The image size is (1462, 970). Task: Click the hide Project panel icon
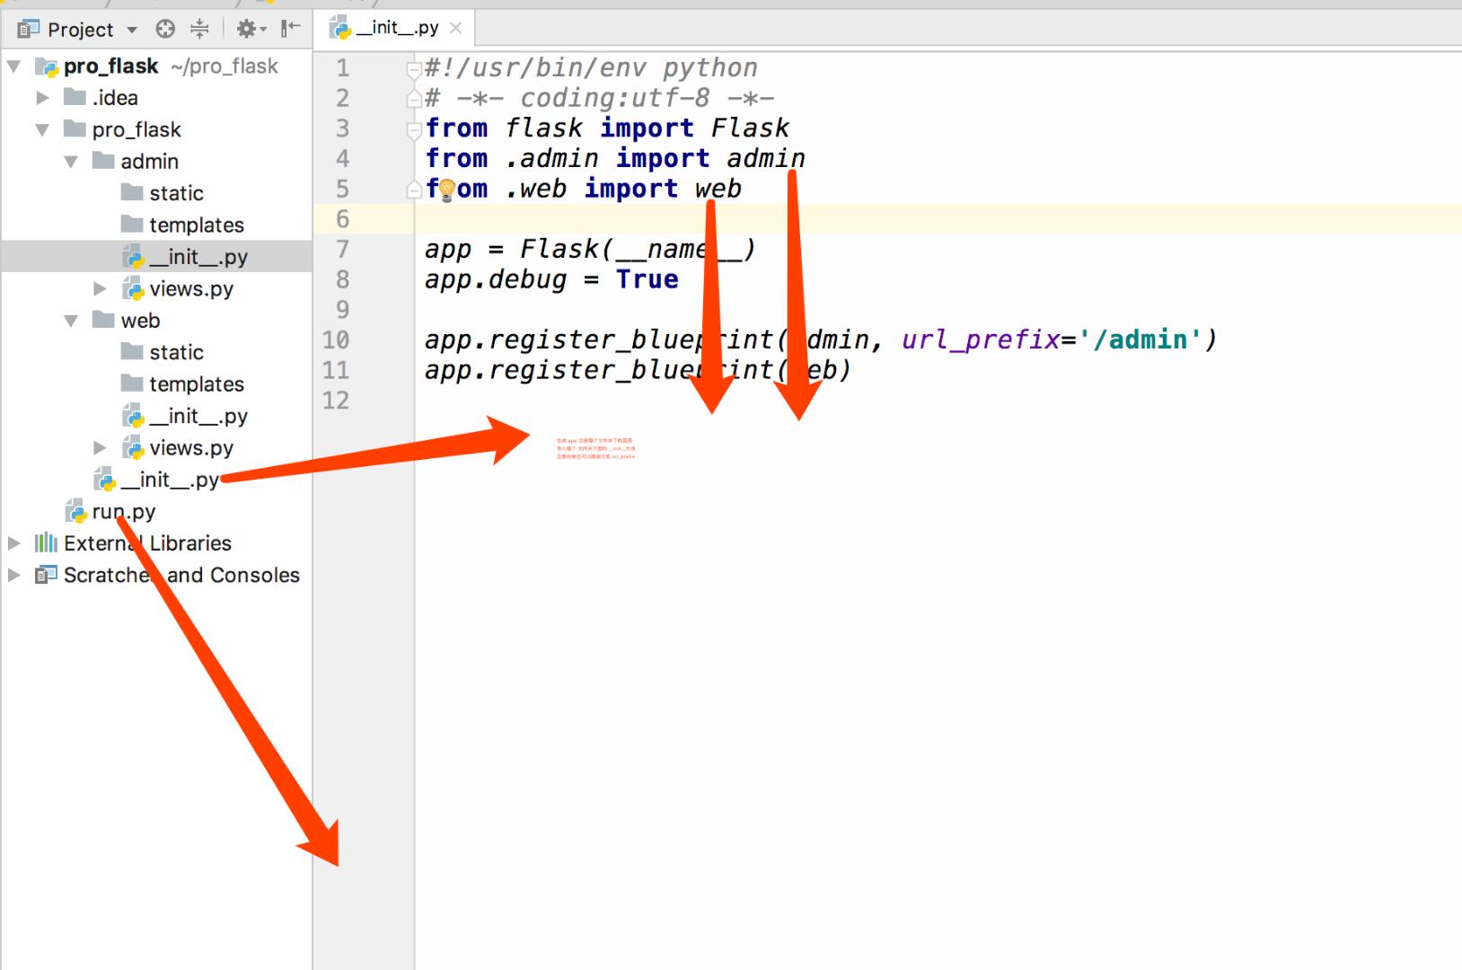[x=290, y=30]
